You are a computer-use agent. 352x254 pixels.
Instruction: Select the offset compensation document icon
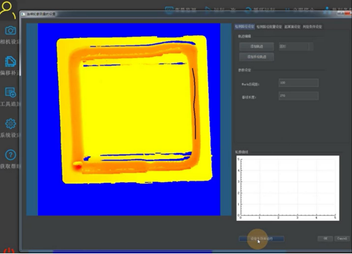point(11,61)
